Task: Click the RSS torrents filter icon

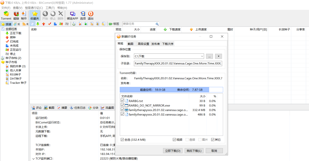Action: pyautogui.click(x=92, y=24)
